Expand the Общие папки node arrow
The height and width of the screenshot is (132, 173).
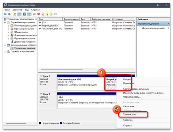[x=8, y=32]
